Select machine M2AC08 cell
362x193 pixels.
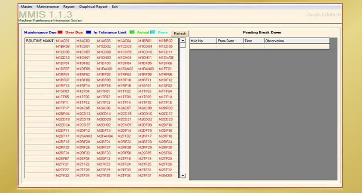[147, 108]
